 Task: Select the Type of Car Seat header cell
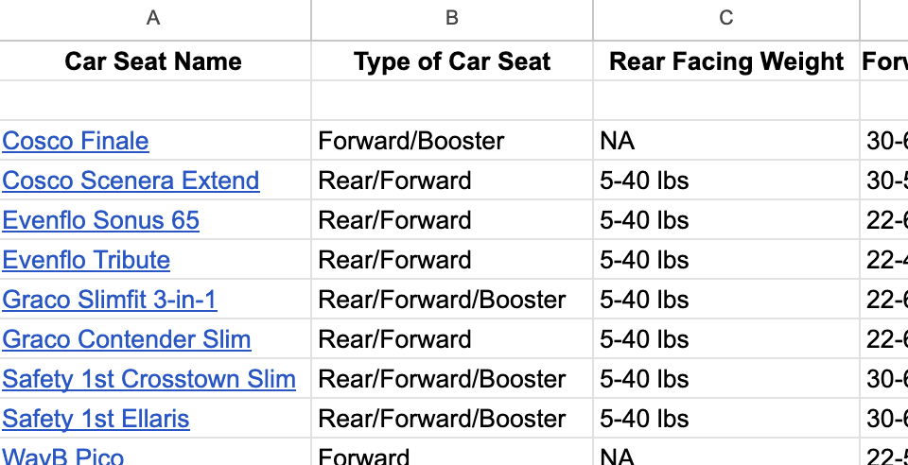coord(452,61)
